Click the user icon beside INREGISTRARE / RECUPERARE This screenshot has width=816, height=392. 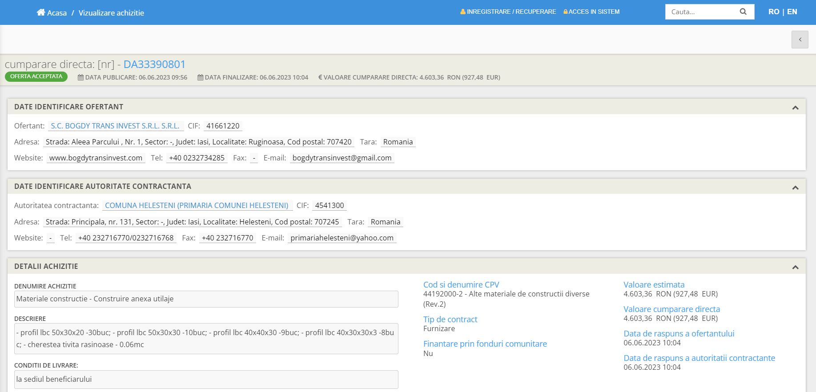[463, 12]
